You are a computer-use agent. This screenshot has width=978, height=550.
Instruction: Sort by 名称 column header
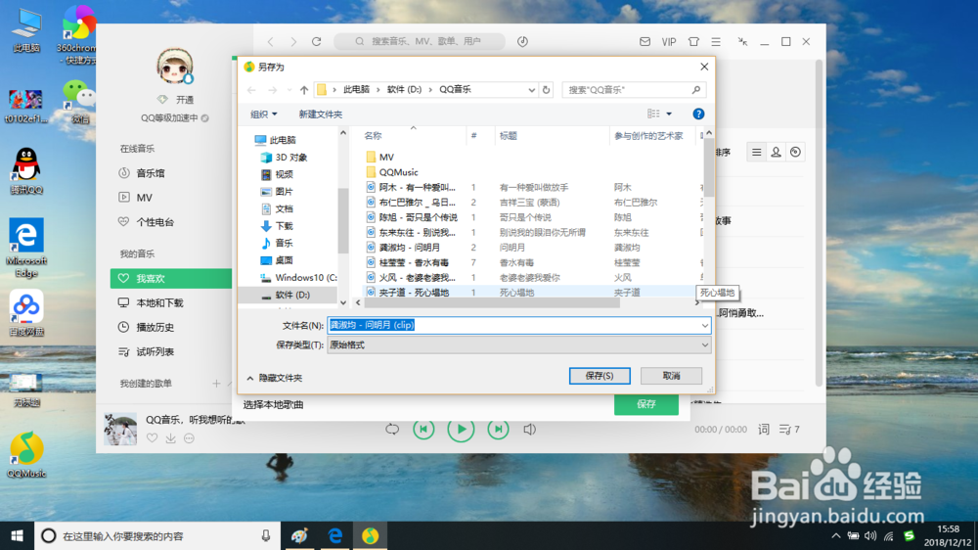click(373, 135)
